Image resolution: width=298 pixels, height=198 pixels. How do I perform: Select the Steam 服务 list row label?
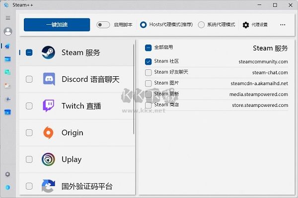[x=81, y=52]
